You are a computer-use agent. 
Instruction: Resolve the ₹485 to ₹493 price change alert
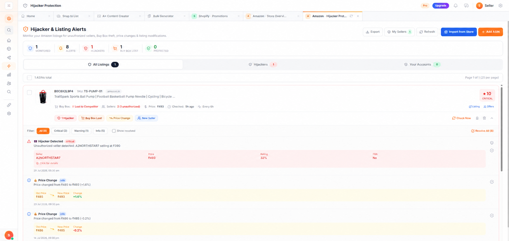[492, 182]
